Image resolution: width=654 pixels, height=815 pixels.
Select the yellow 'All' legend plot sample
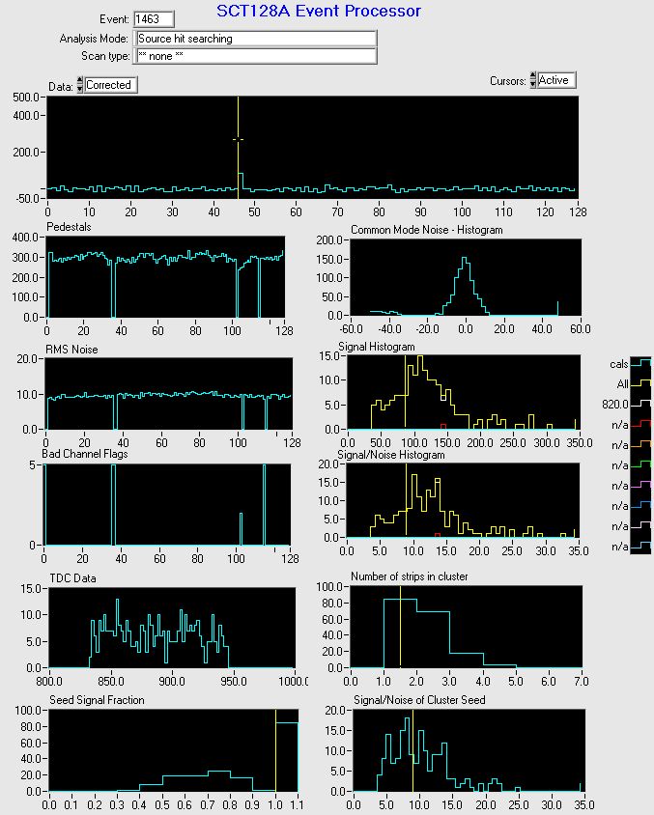point(642,383)
